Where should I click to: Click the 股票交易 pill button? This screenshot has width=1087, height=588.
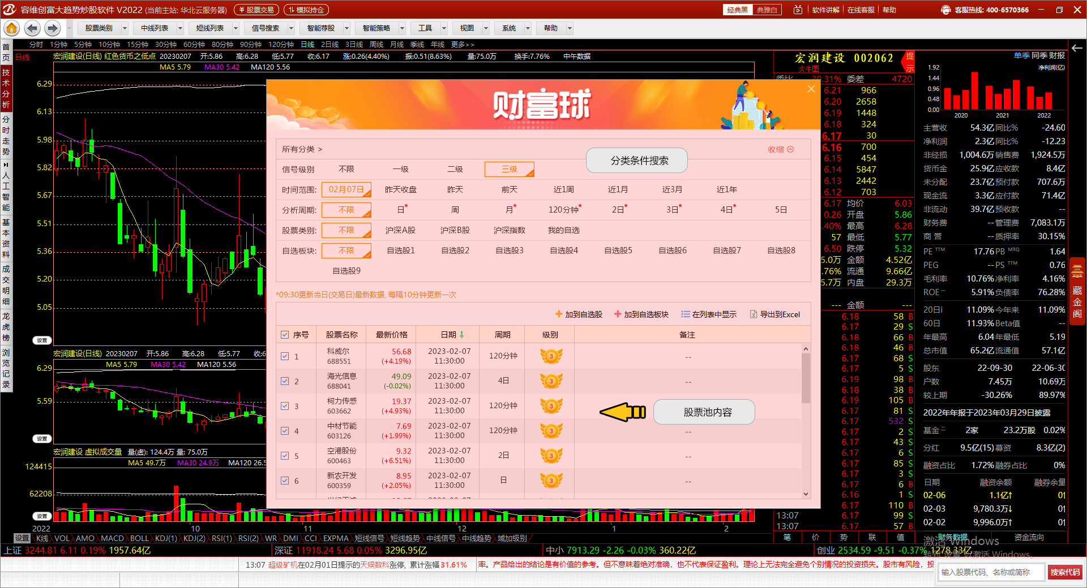coord(256,10)
